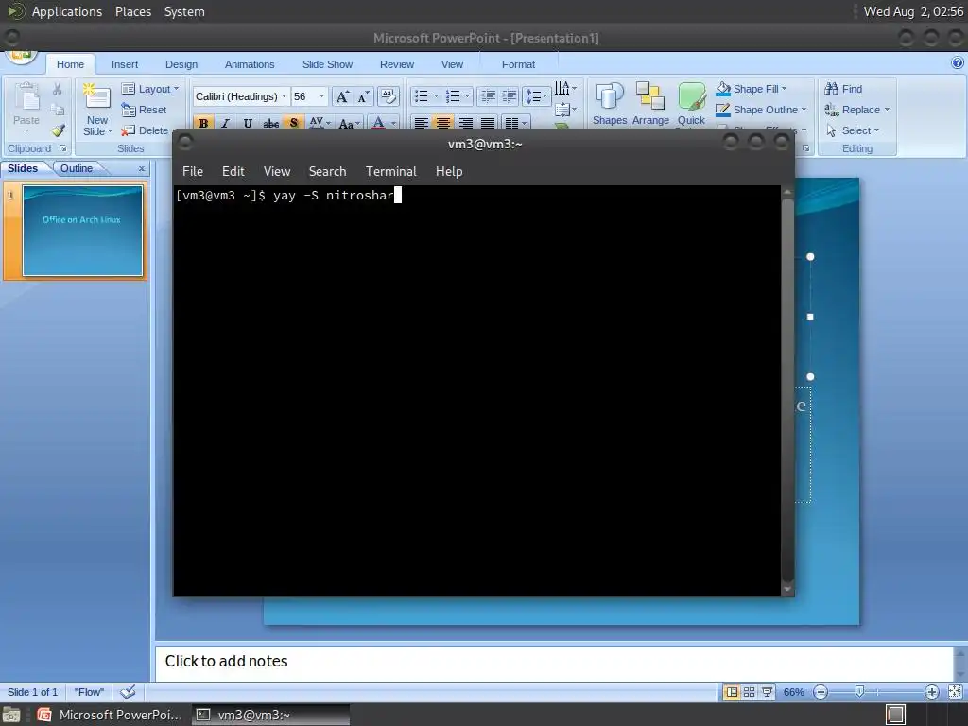Click Increase List Level indent icon
Screen dimensions: 968x726
tap(509, 96)
